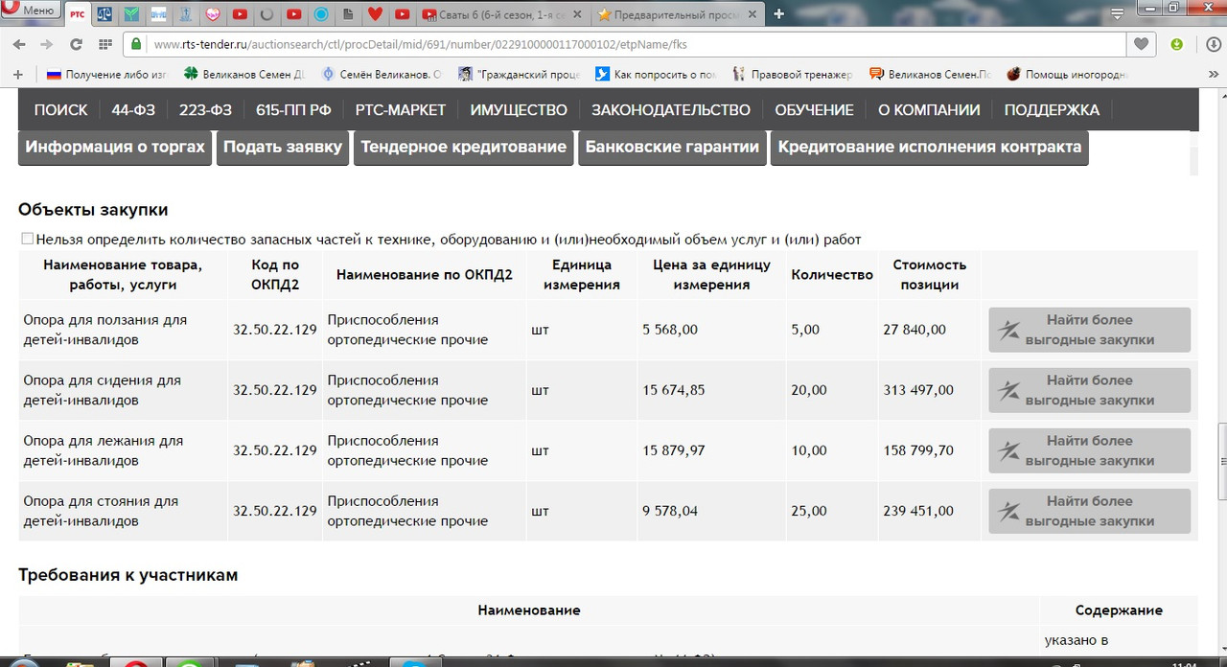Open the Opera Меню button

click(x=31, y=11)
